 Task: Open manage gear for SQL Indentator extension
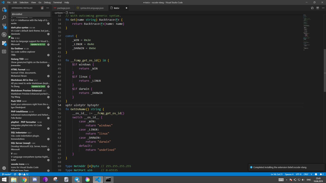pyautogui.click(x=48, y=139)
